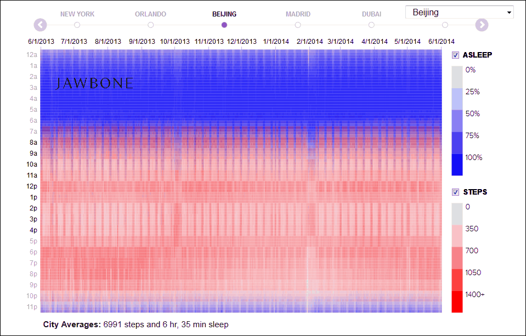Click the ORLANDO city label
Screen dimensions: 526x336
151,14
